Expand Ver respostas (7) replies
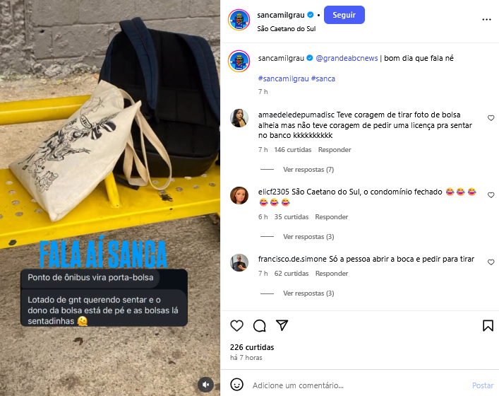499x396 pixels. pos(308,170)
